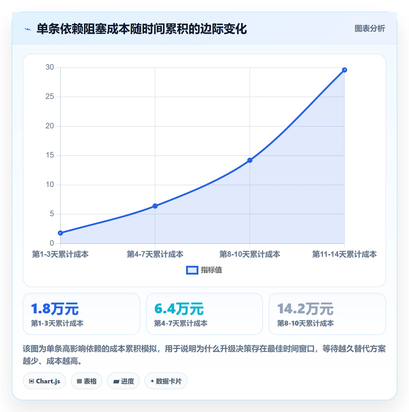Click the 指标值 legend label
The height and width of the screenshot is (412, 409).
coord(212,270)
